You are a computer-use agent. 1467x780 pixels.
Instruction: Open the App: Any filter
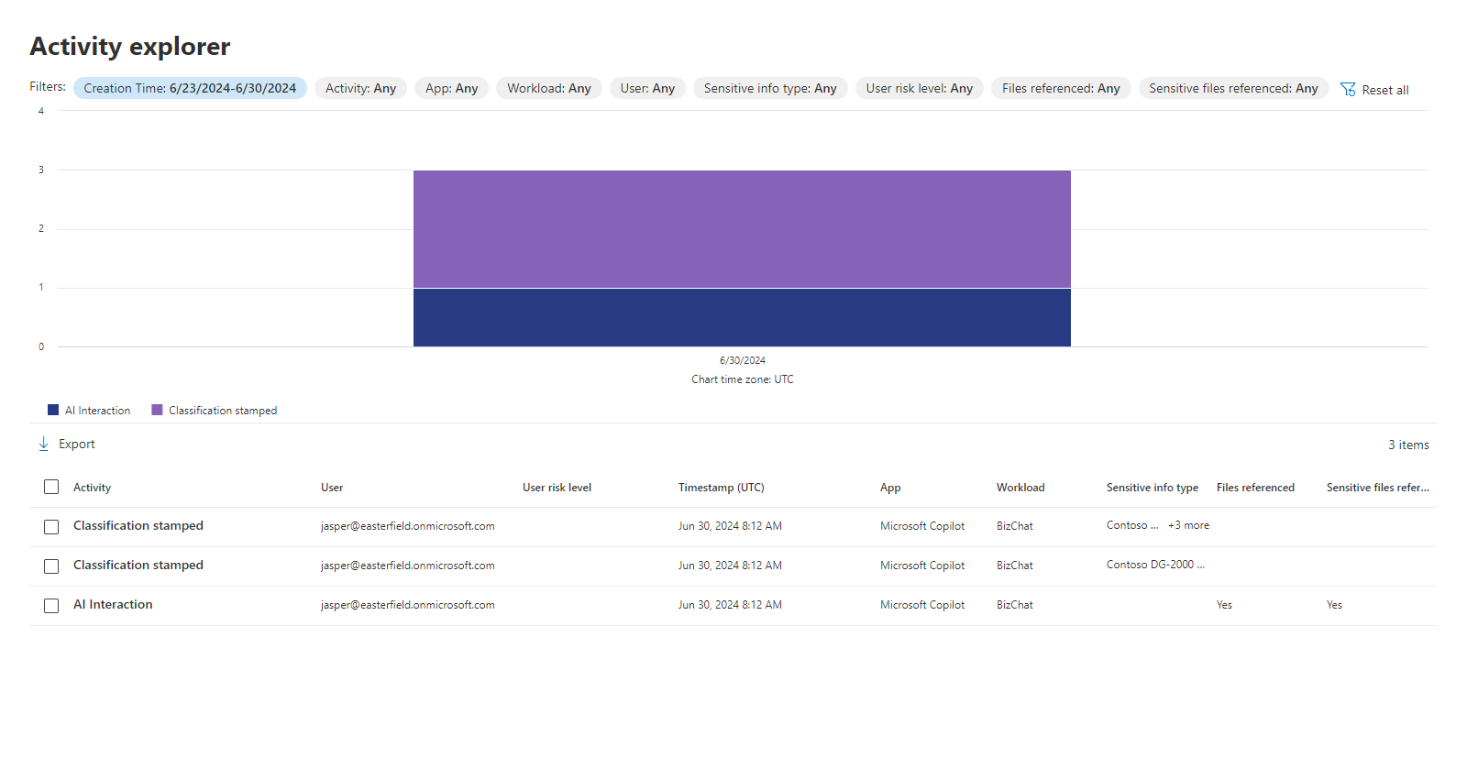point(451,88)
